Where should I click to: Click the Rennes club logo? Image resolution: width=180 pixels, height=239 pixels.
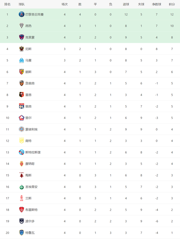(21, 95)
